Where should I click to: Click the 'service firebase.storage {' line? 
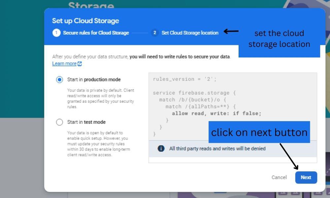coord(194,93)
